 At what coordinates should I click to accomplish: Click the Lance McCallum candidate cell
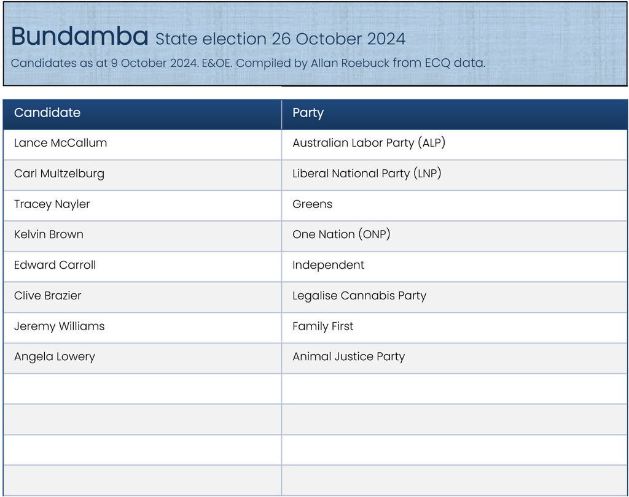pyautogui.click(x=60, y=143)
